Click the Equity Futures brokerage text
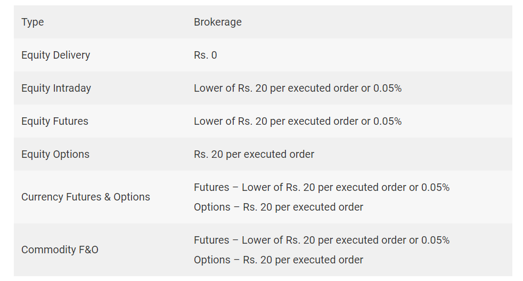Screen dimensions: 523x281 298,121
